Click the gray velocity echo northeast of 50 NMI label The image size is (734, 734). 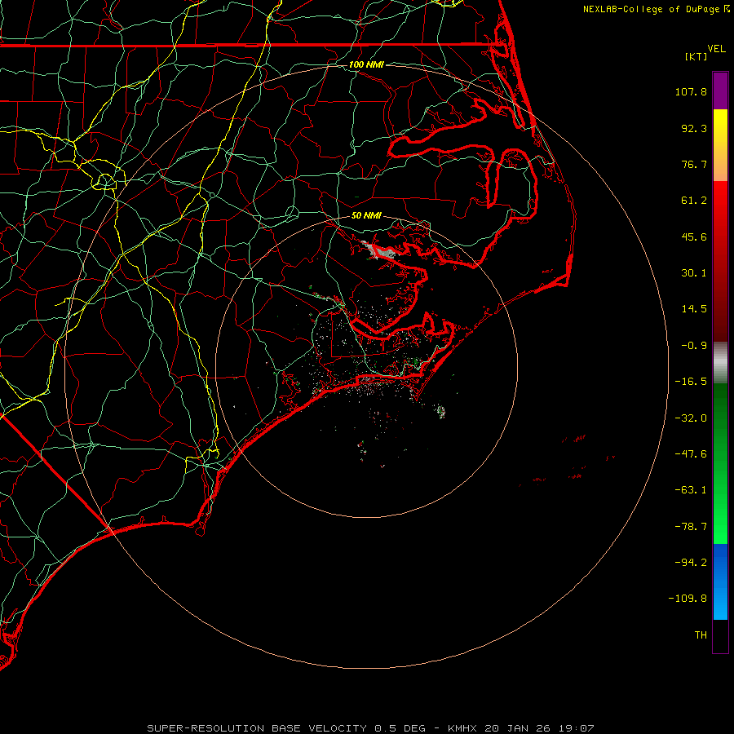(x=382, y=250)
